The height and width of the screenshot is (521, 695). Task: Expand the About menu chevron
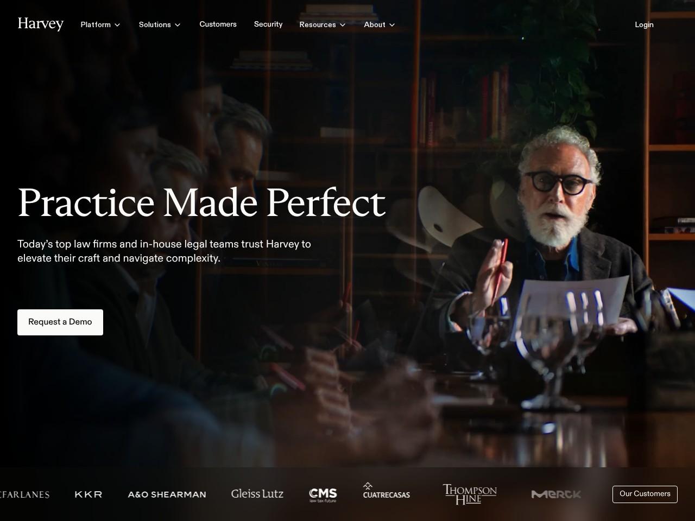[x=392, y=25]
